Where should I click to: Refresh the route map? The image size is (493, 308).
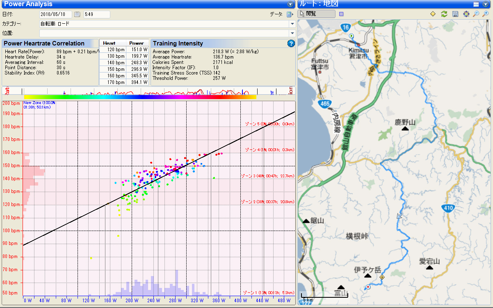pyautogui.click(x=444, y=14)
